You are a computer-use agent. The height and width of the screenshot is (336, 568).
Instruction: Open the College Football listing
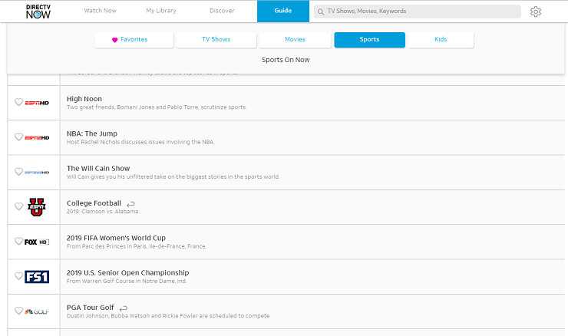[312, 207]
